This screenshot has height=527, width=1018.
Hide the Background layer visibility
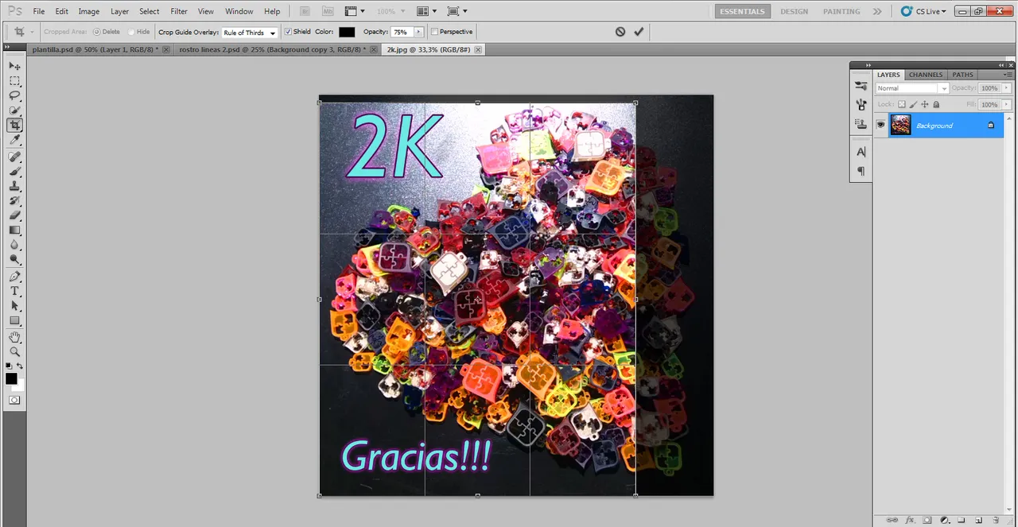click(880, 125)
